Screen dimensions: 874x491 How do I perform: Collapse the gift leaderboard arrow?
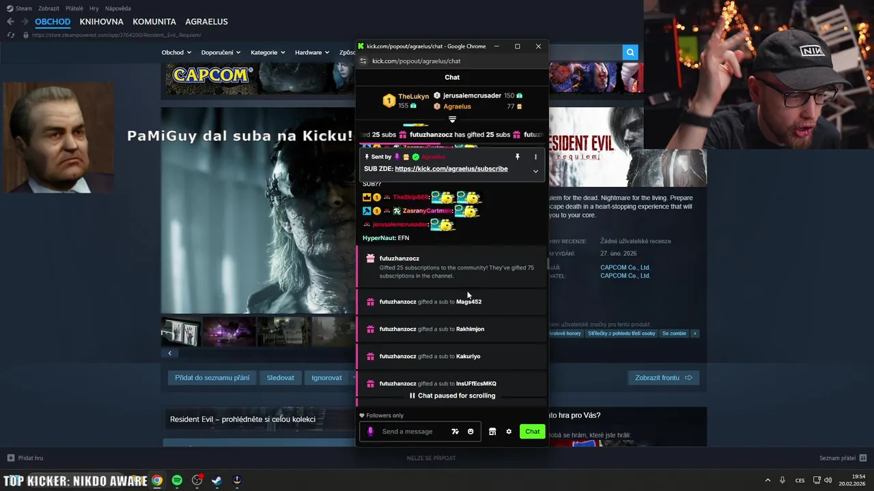point(452,119)
